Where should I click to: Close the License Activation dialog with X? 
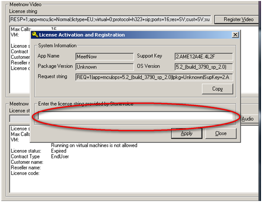tap(235, 35)
